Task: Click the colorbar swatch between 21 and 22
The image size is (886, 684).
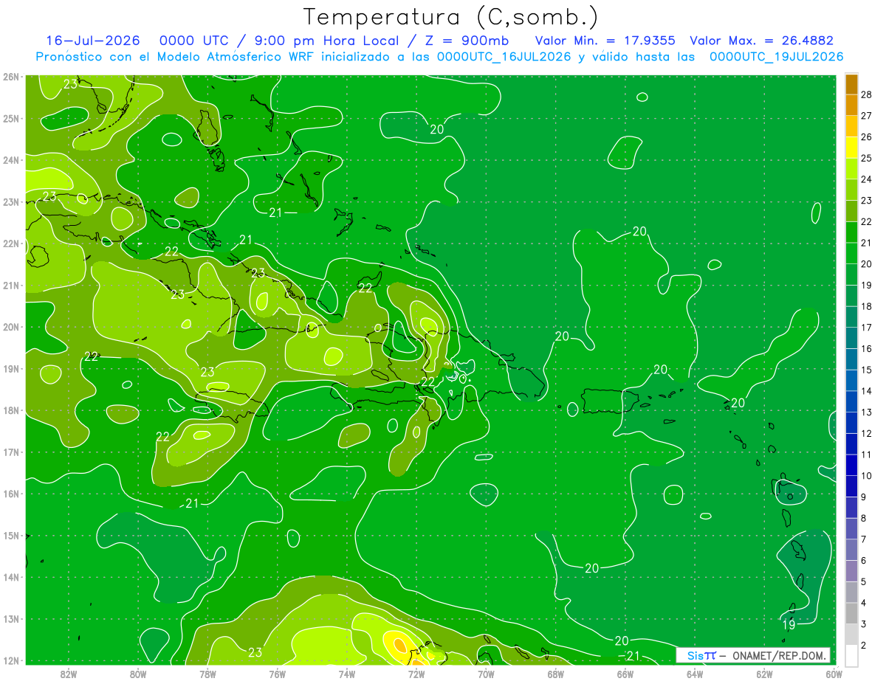Action: point(851,232)
